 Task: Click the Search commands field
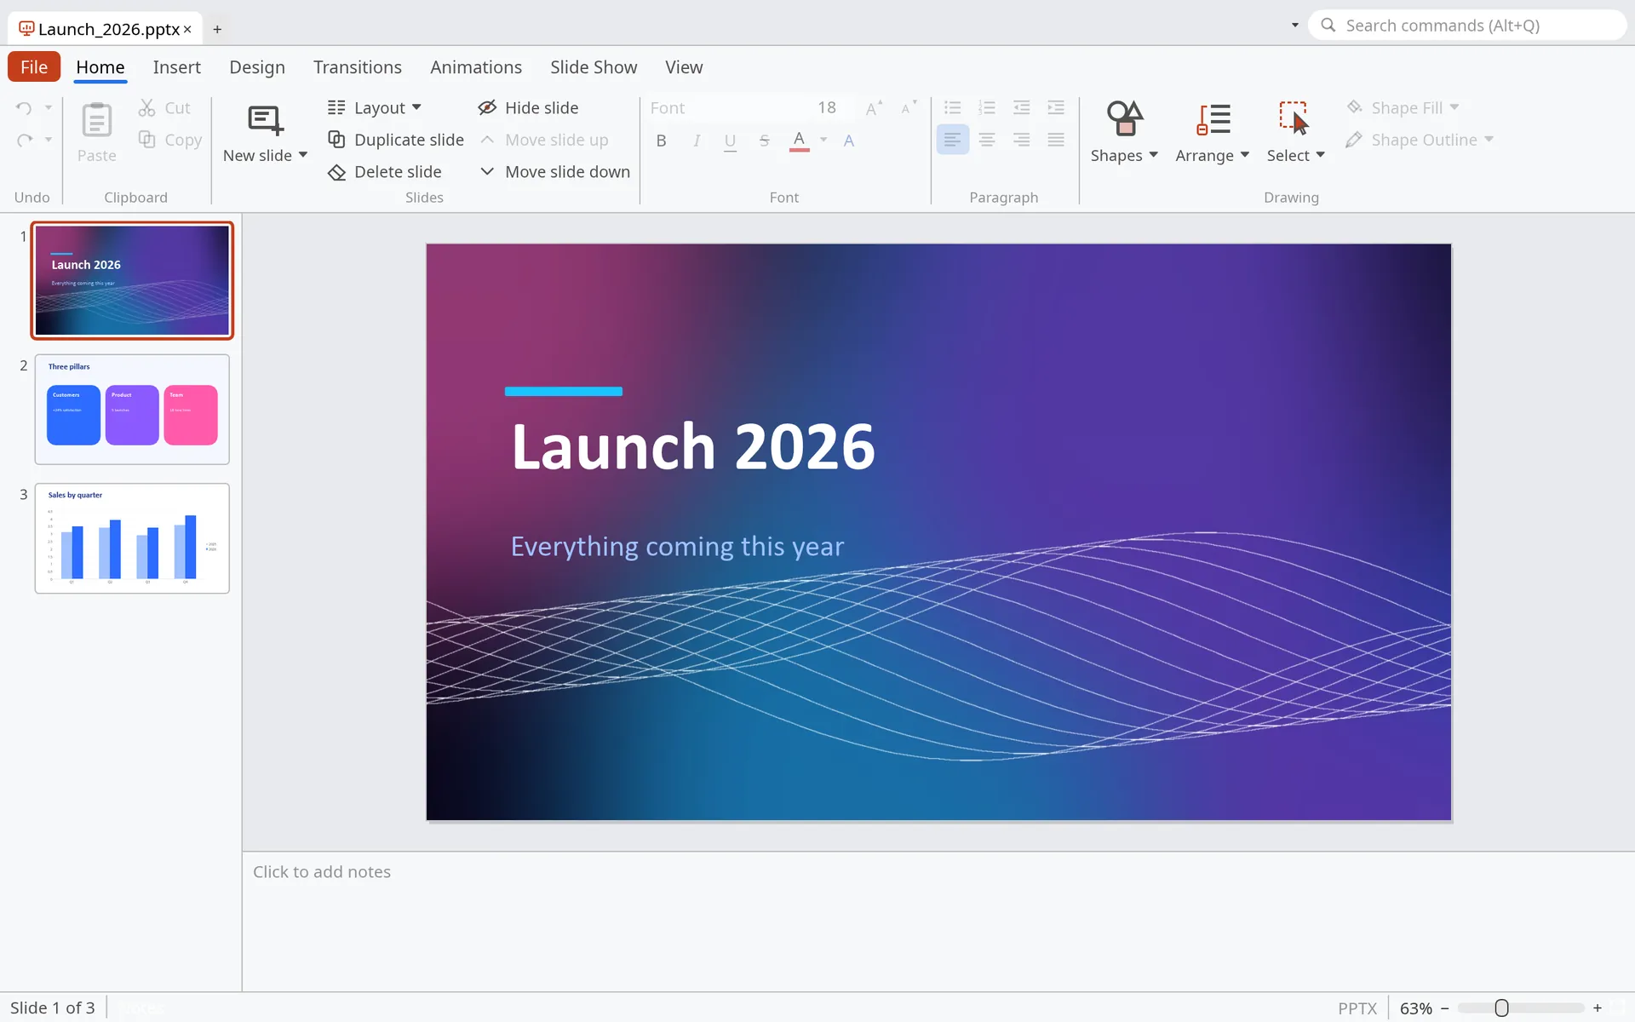point(1467,26)
